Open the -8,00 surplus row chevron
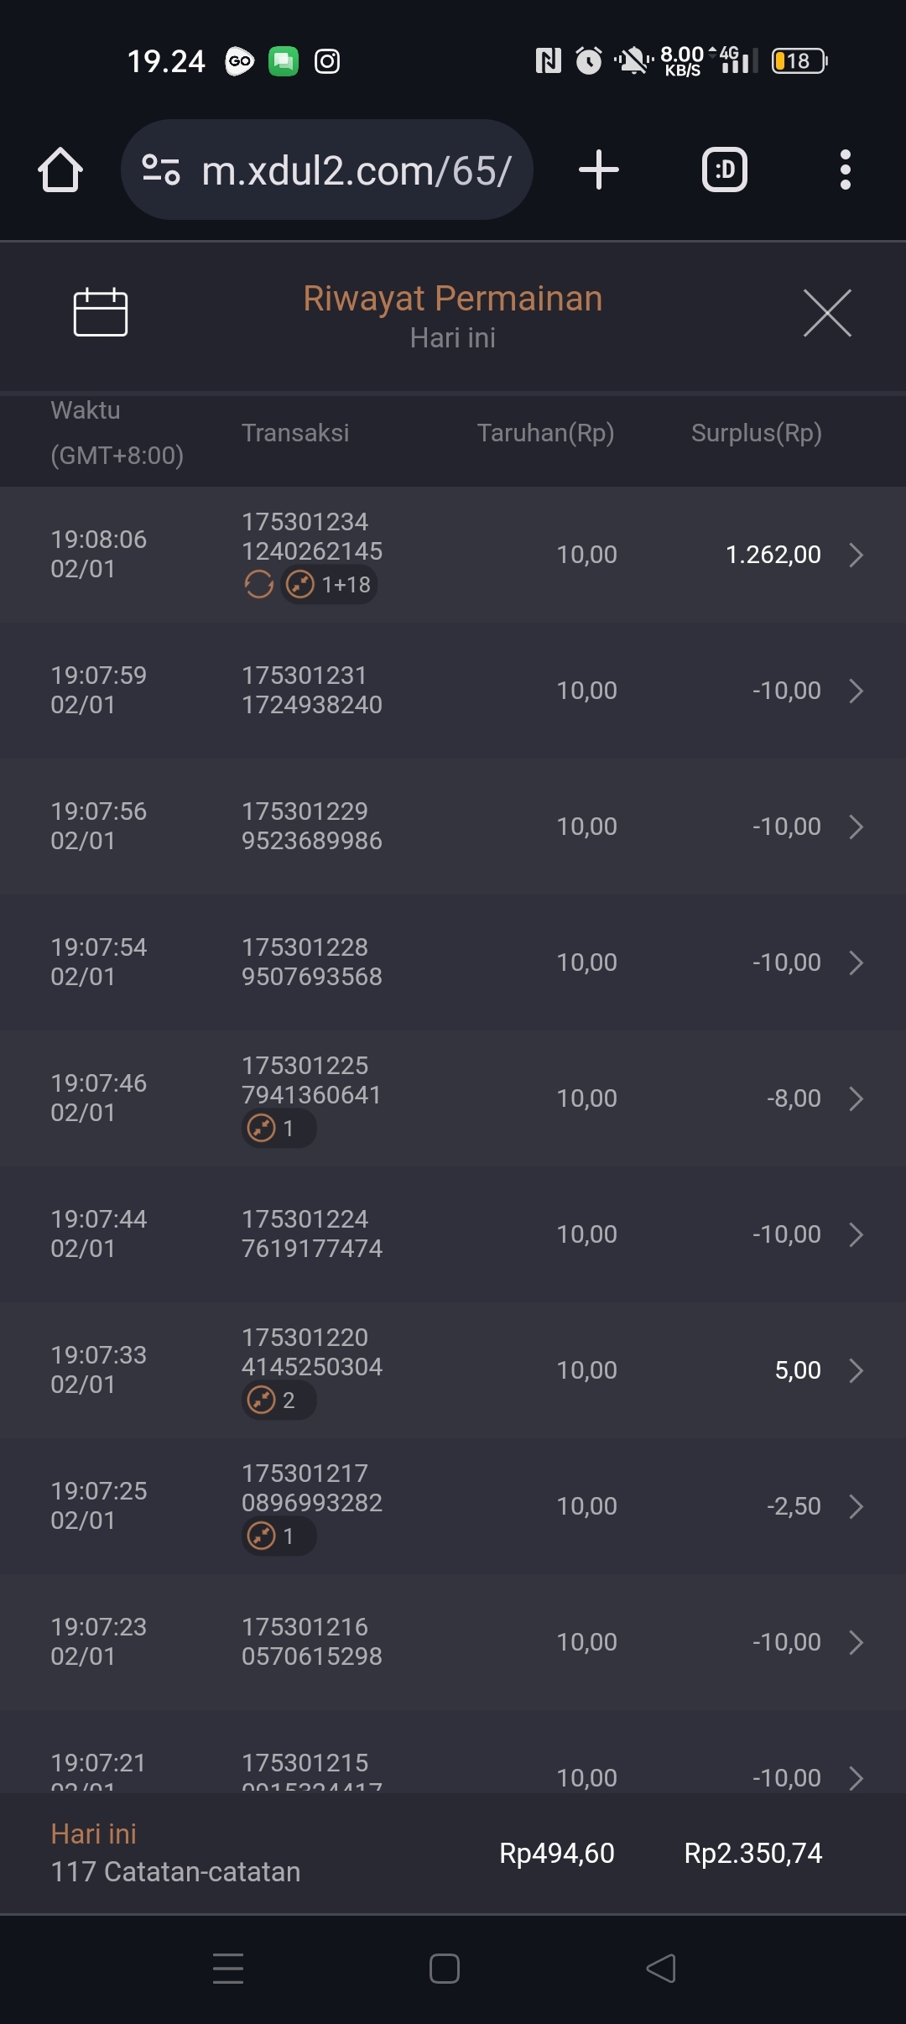This screenshot has height=2024, width=906. click(x=856, y=1098)
